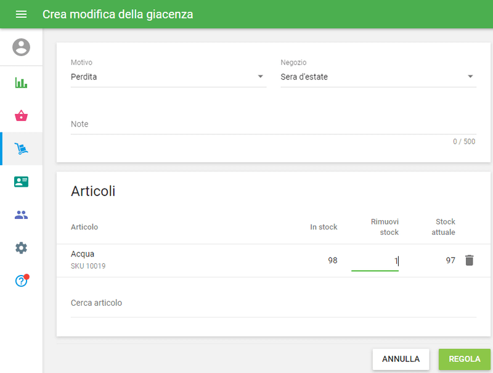Select the inventory hand truck icon

tap(21, 149)
